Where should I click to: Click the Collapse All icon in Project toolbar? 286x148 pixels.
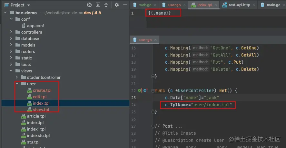106,5
